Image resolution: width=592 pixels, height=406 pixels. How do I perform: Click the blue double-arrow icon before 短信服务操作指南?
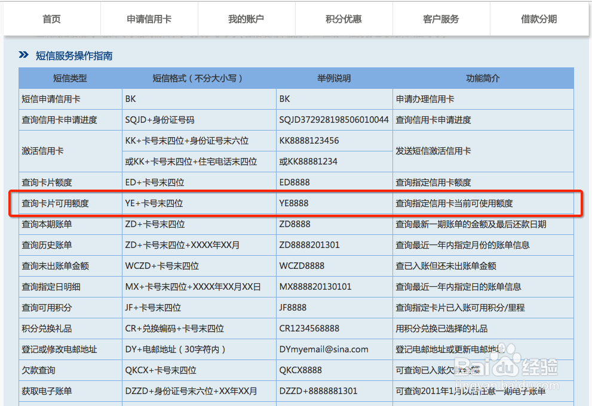[x=23, y=55]
